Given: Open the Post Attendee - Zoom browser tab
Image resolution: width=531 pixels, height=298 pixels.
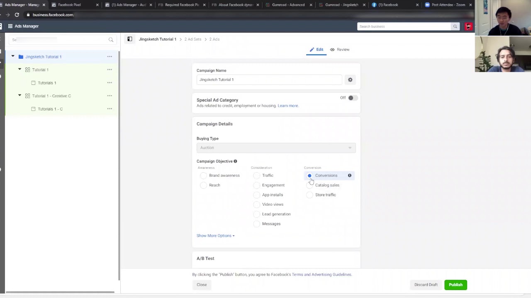Looking at the screenshot, I should (448, 5).
